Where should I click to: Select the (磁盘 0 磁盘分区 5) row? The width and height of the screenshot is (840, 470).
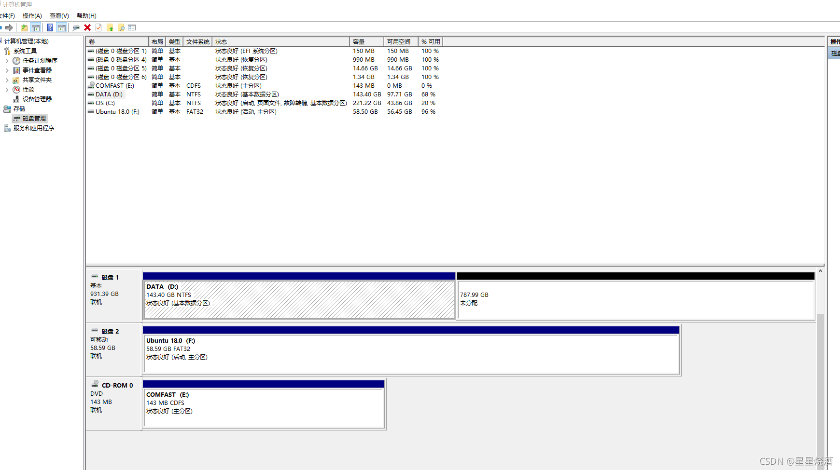click(x=265, y=68)
